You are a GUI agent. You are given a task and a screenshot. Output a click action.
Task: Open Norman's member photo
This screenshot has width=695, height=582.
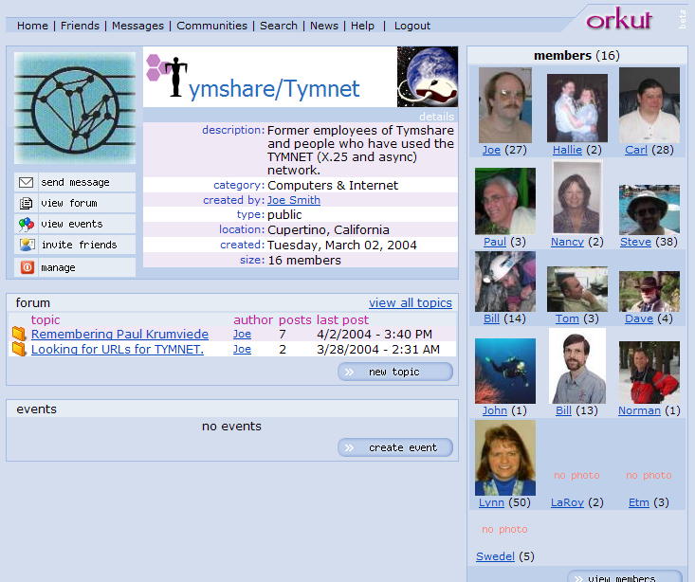point(649,373)
